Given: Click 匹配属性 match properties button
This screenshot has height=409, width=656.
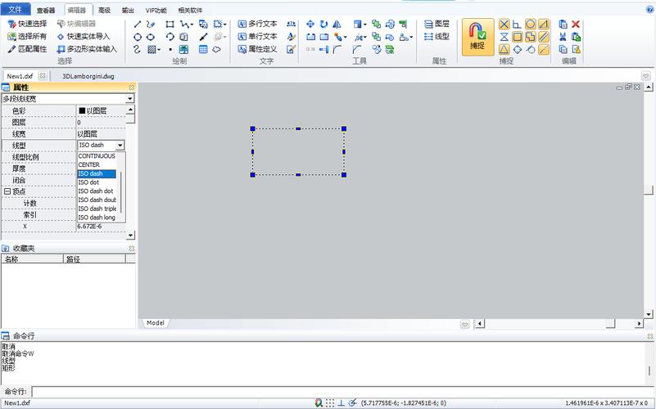Looking at the screenshot, I should pyautogui.click(x=28, y=49).
